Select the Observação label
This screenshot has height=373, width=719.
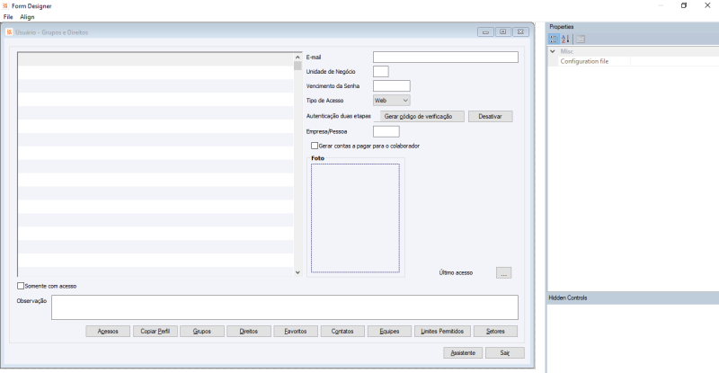pos(31,301)
